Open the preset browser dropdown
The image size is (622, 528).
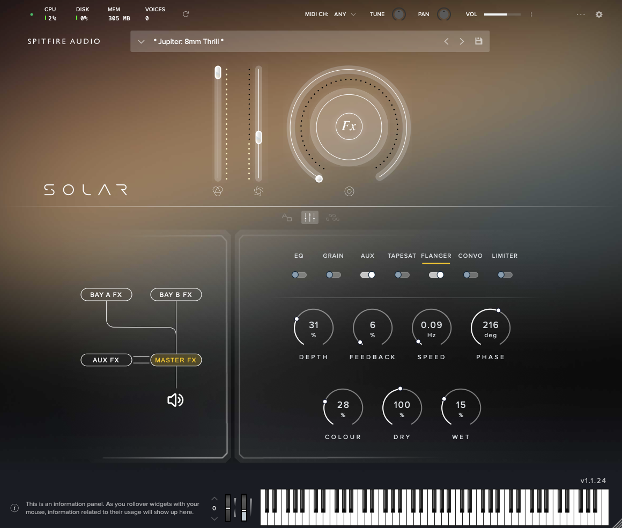140,41
